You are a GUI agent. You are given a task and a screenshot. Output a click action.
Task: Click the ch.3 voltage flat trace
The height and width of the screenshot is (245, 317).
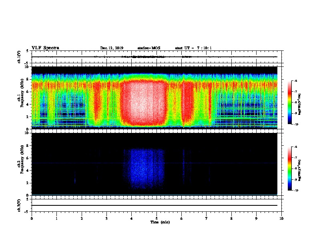pos(154,205)
